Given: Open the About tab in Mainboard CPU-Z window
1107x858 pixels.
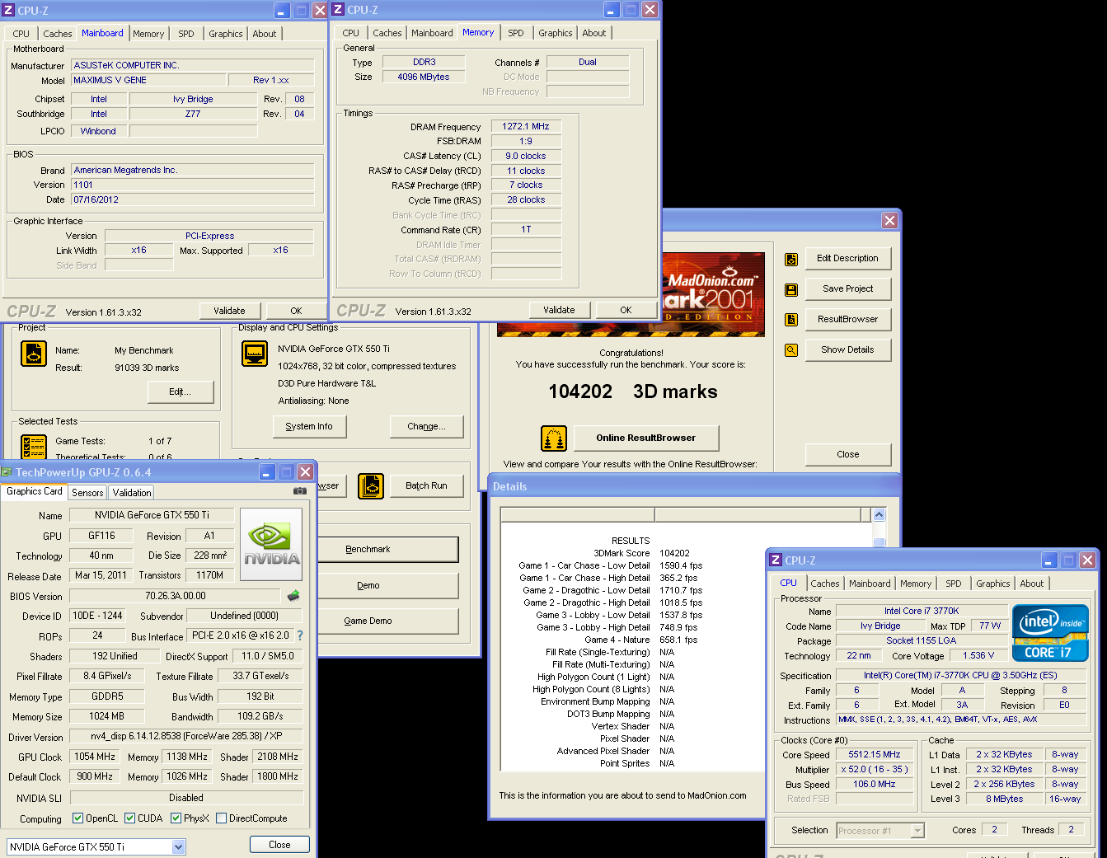Looking at the screenshot, I should click(x=265, y=34).
